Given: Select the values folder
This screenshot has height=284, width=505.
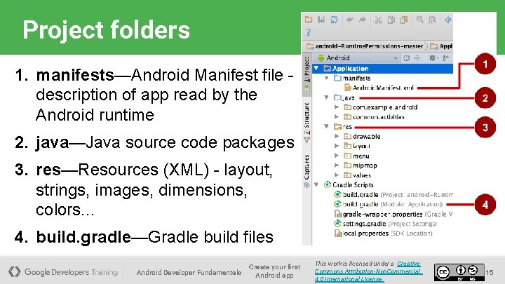Looking at the screenshot, I should (x=358, y=175).
